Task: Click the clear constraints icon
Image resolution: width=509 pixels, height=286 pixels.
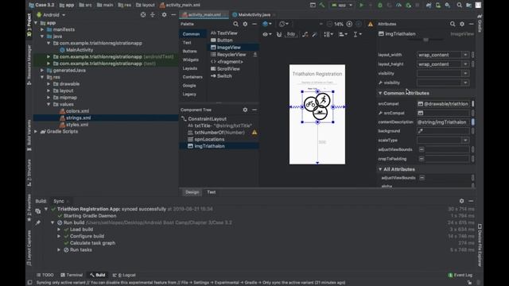Action: click(305, 34)
